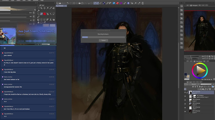Open the Select menu
The width and height of the screenshot is (215, 120).
click(x=19, y=1)
